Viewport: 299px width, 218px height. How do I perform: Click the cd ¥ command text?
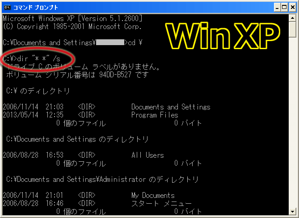pyautogui.click(x=135, y=42)
